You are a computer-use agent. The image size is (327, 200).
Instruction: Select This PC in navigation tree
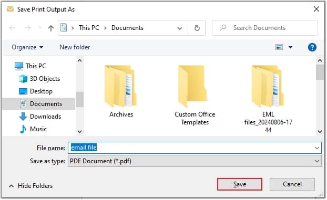(x=36, y=66)
